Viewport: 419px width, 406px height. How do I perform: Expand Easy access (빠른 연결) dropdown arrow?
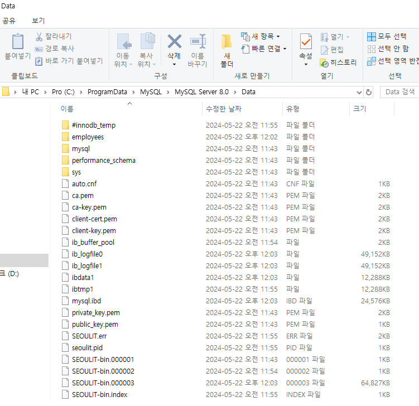(285, 49)
